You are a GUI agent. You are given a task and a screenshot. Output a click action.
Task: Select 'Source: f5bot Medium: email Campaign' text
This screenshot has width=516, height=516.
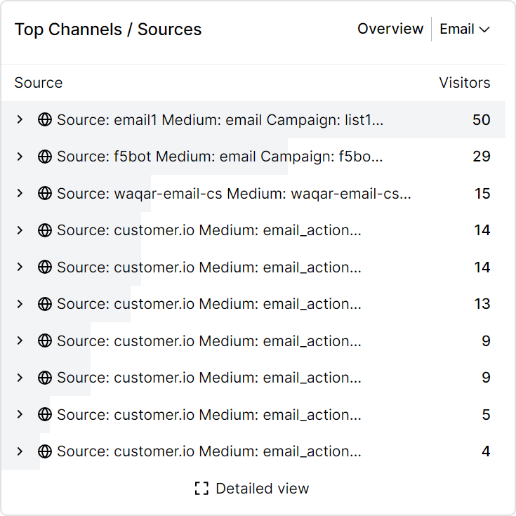pos(220,157)
